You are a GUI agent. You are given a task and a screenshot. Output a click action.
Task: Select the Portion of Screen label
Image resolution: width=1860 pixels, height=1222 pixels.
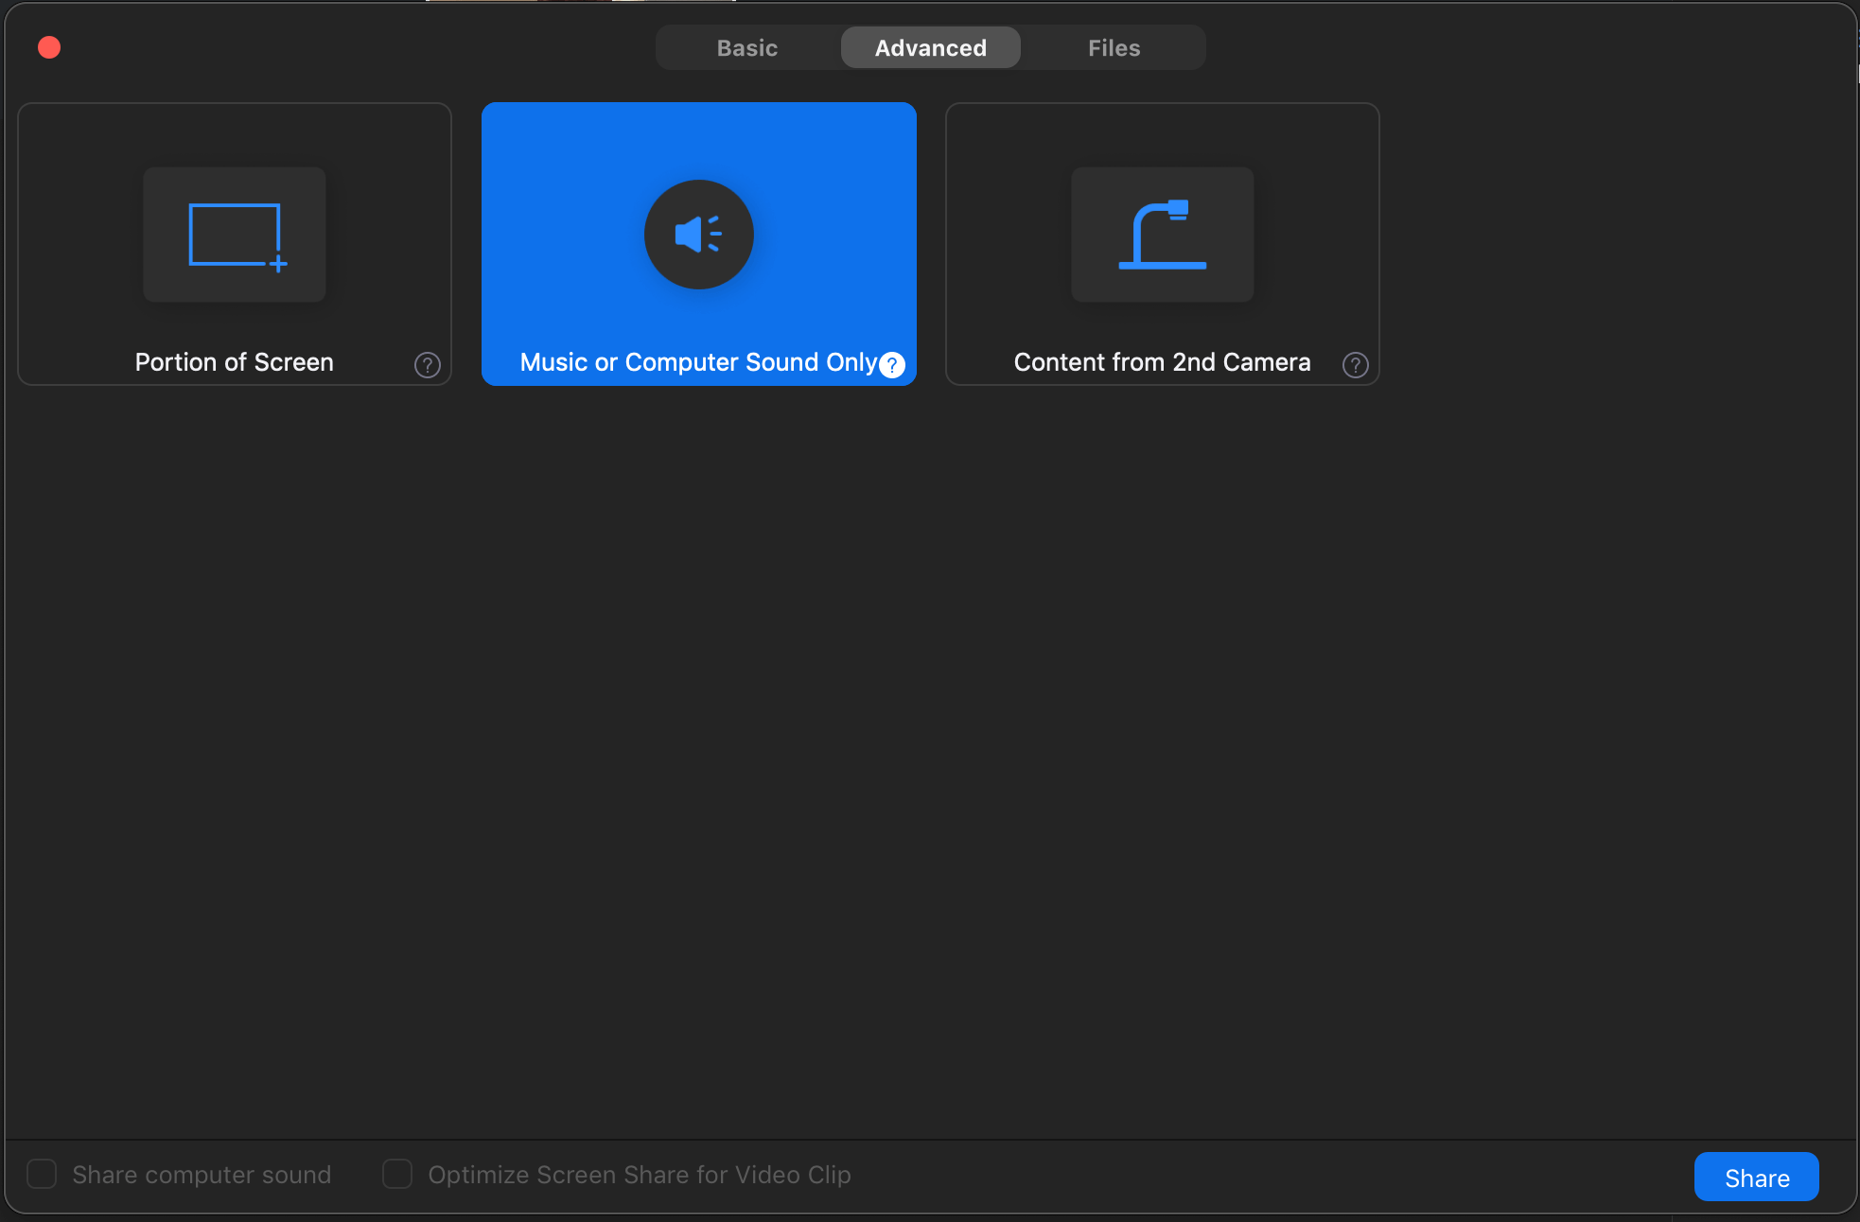pyautogui.click(x=234, y=362)
